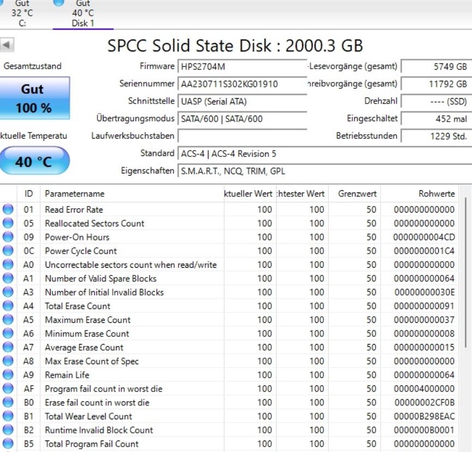Click the status icon of row AF
The image size is (472, 452).
click(8, 388)
